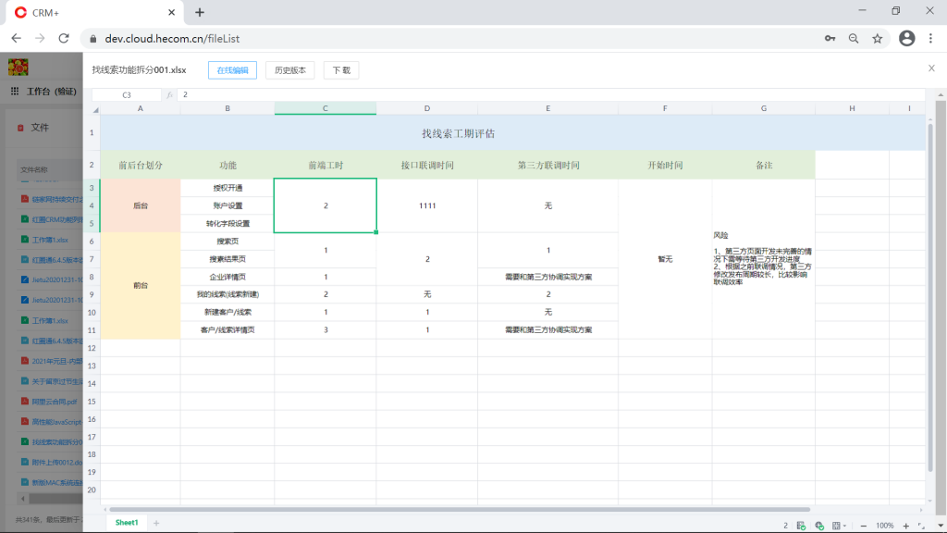Open the Chrome three-dot menu
The image size is (947, 533).
point(930,38)
